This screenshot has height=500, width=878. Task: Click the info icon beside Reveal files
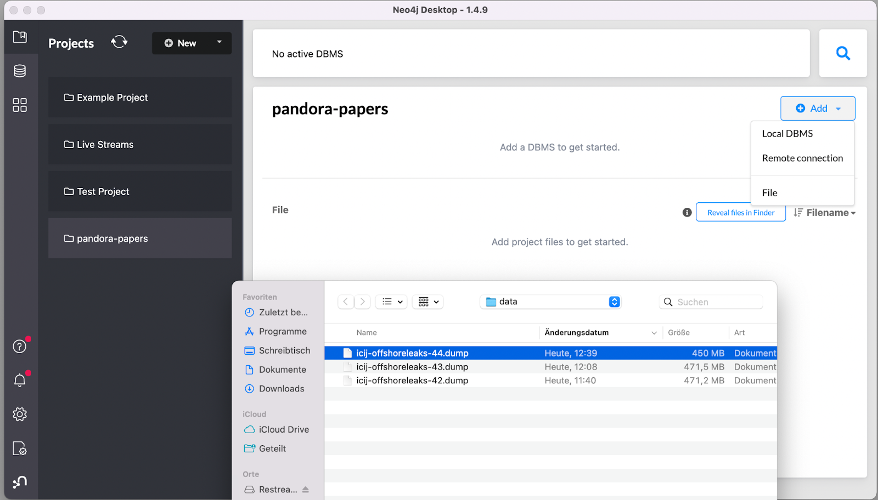687,213
